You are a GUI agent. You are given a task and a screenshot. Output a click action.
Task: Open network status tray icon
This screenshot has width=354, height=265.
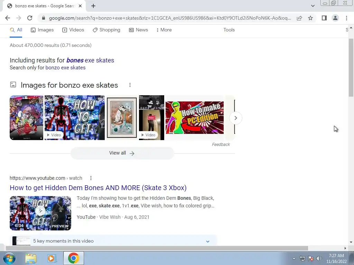[302, 258]
